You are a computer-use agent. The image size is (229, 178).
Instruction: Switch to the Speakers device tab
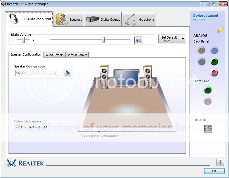[69, 19]
